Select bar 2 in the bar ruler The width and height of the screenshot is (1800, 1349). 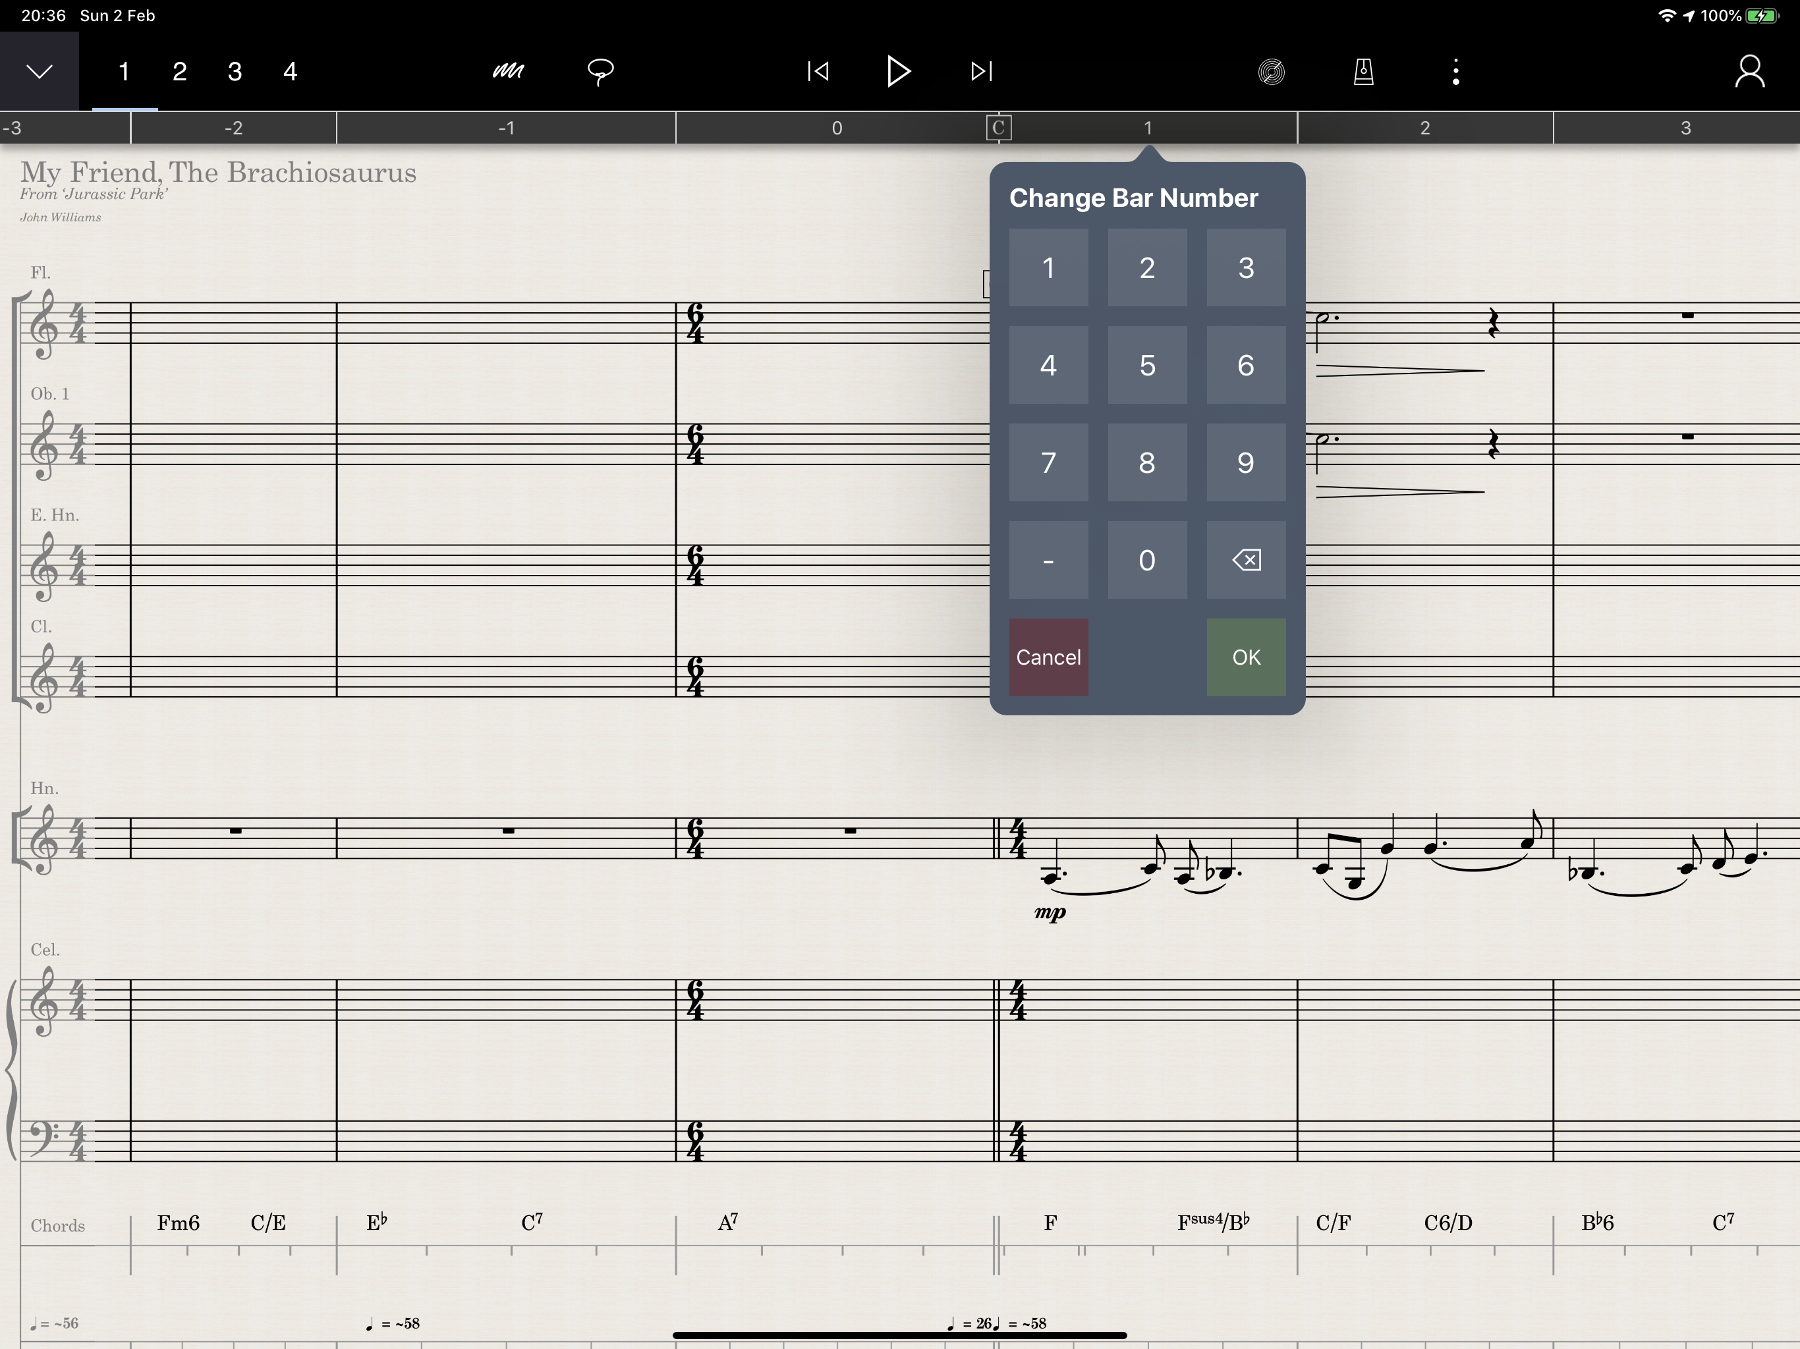(x=1425, y=128)
